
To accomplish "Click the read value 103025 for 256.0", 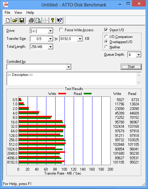I will coord(133,140).
